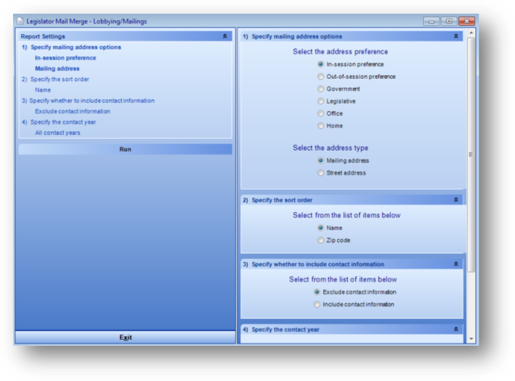The width and height of the screenshot is (515, 381).
Task: Click section 3 header about contact information
Action: pos(352,264)
